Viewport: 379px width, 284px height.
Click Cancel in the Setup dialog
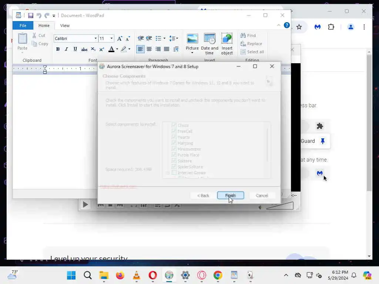(262, 195)
